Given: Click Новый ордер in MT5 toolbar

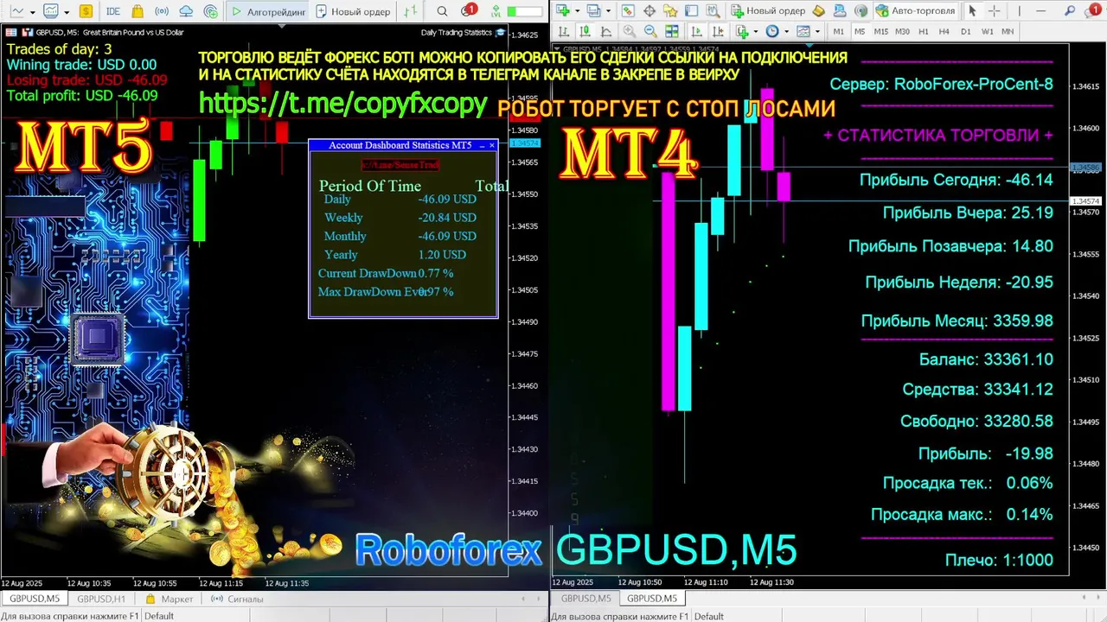Looking at the screenshot, I should 353,11.
